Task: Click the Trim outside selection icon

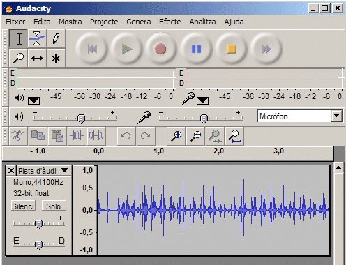Action: [77, 136]
